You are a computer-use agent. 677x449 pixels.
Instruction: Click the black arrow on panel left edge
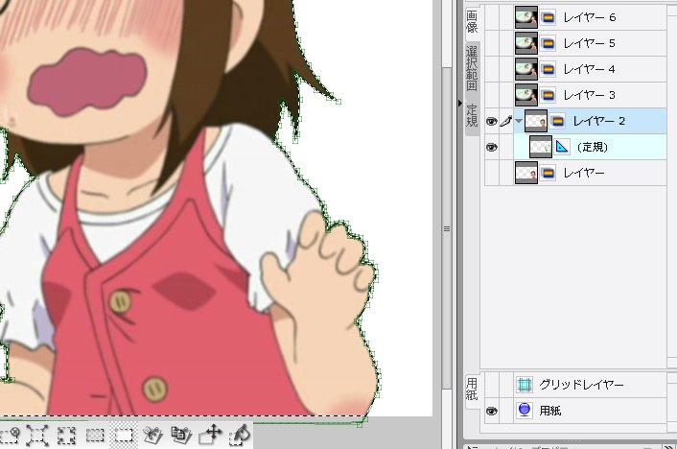click(460, 104)
